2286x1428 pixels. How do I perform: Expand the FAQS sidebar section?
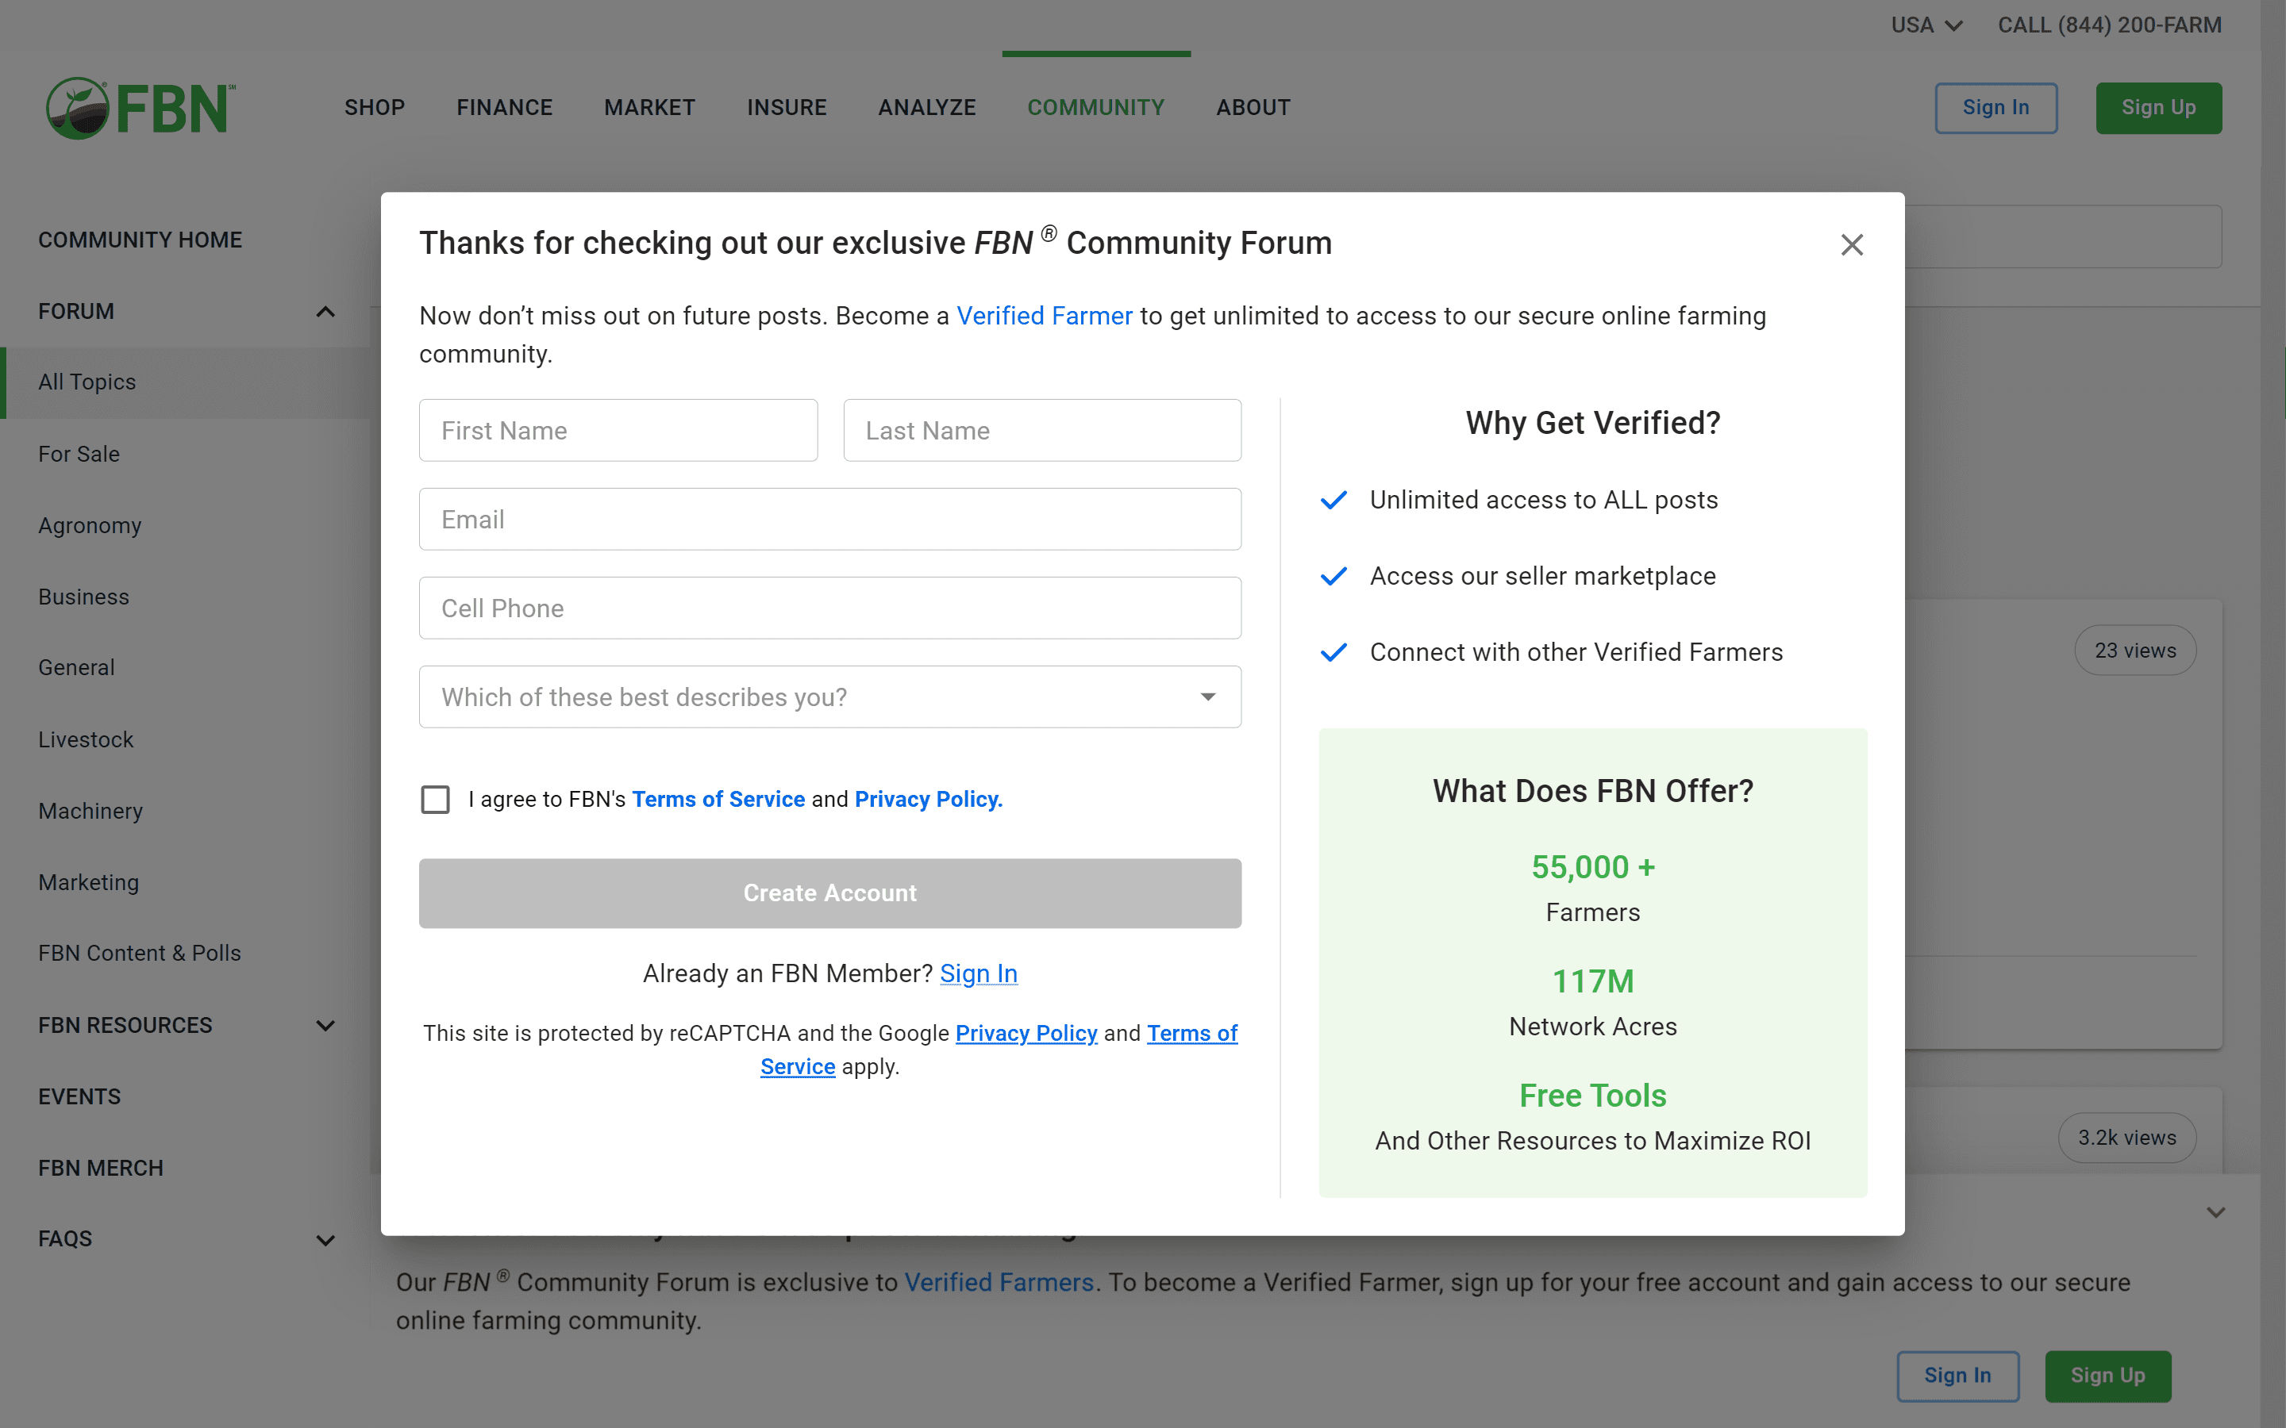point(325,1240)
